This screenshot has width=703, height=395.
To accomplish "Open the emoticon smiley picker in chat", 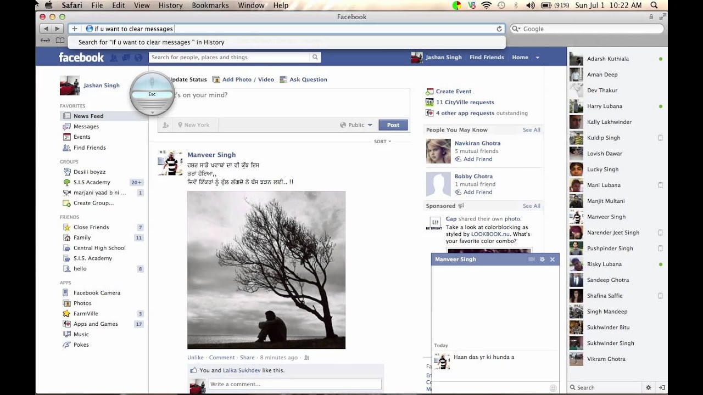I will click(553, 388).
